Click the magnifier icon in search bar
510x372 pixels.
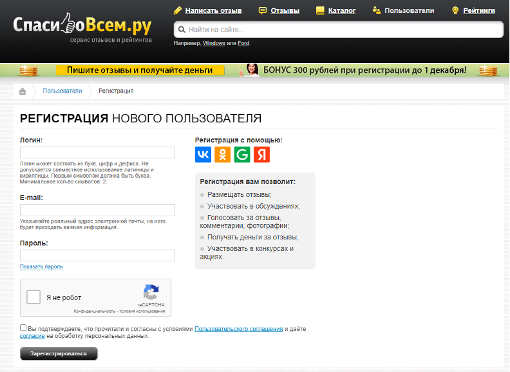point(182,30)
